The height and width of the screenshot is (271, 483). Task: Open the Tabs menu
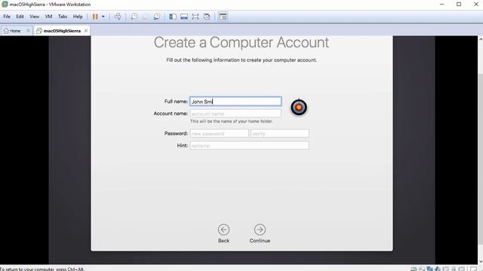point(63,17)
